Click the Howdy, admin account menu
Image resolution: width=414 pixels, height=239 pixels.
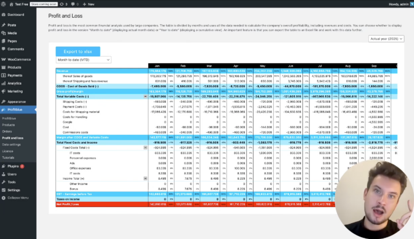(398, 4)
